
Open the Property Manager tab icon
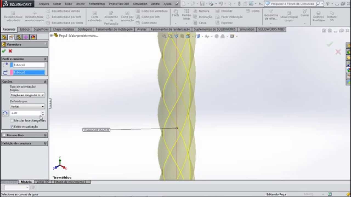click(11, 37)
